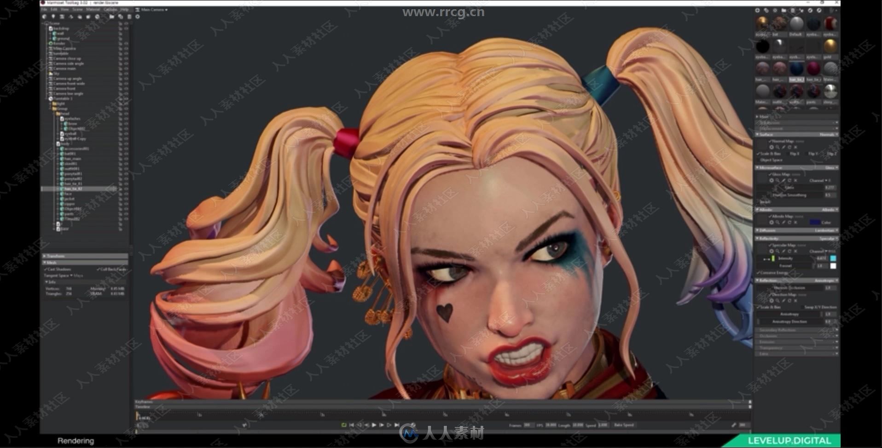The width and height of the screenshot is (882, 448).
Task: Select Camera close up in scene tree
Action: [x=67, y=58]
